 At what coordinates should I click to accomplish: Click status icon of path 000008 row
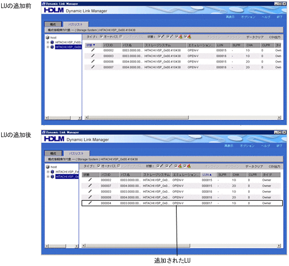[90, 197]
